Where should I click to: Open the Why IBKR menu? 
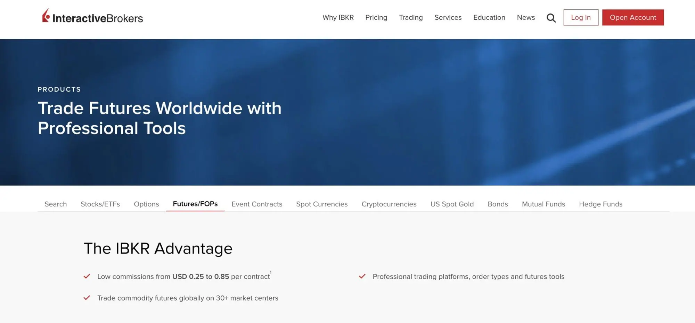[338, 17]
